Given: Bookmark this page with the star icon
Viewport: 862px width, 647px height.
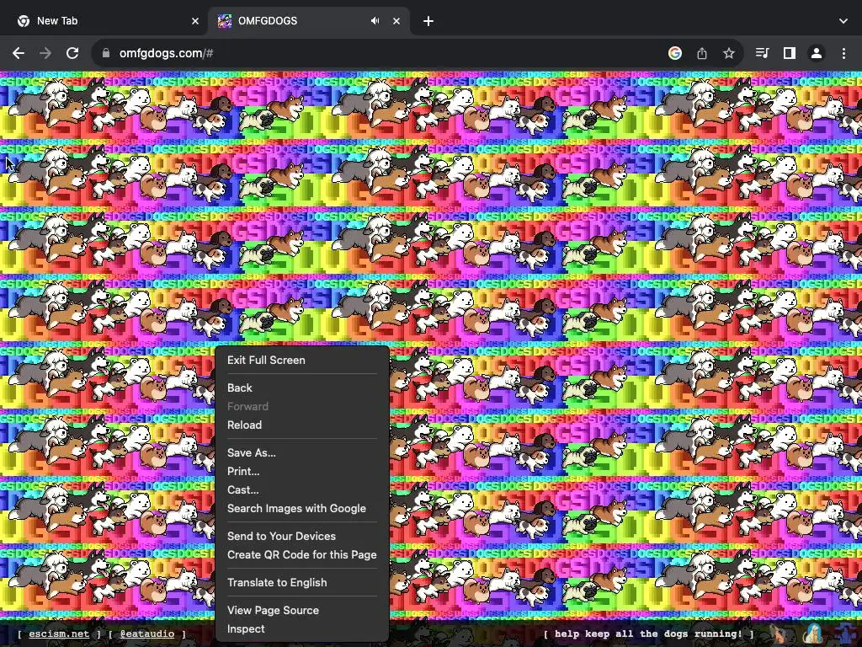Looking at the screenshot, I should pyautogui.click(x=728, y=53).
